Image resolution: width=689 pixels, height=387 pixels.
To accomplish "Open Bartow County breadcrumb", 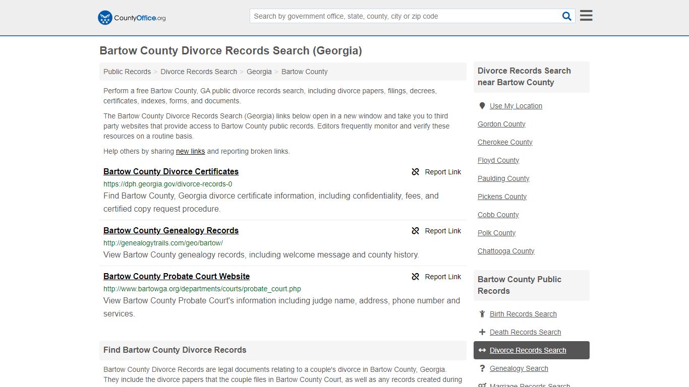I will (305, 72).
